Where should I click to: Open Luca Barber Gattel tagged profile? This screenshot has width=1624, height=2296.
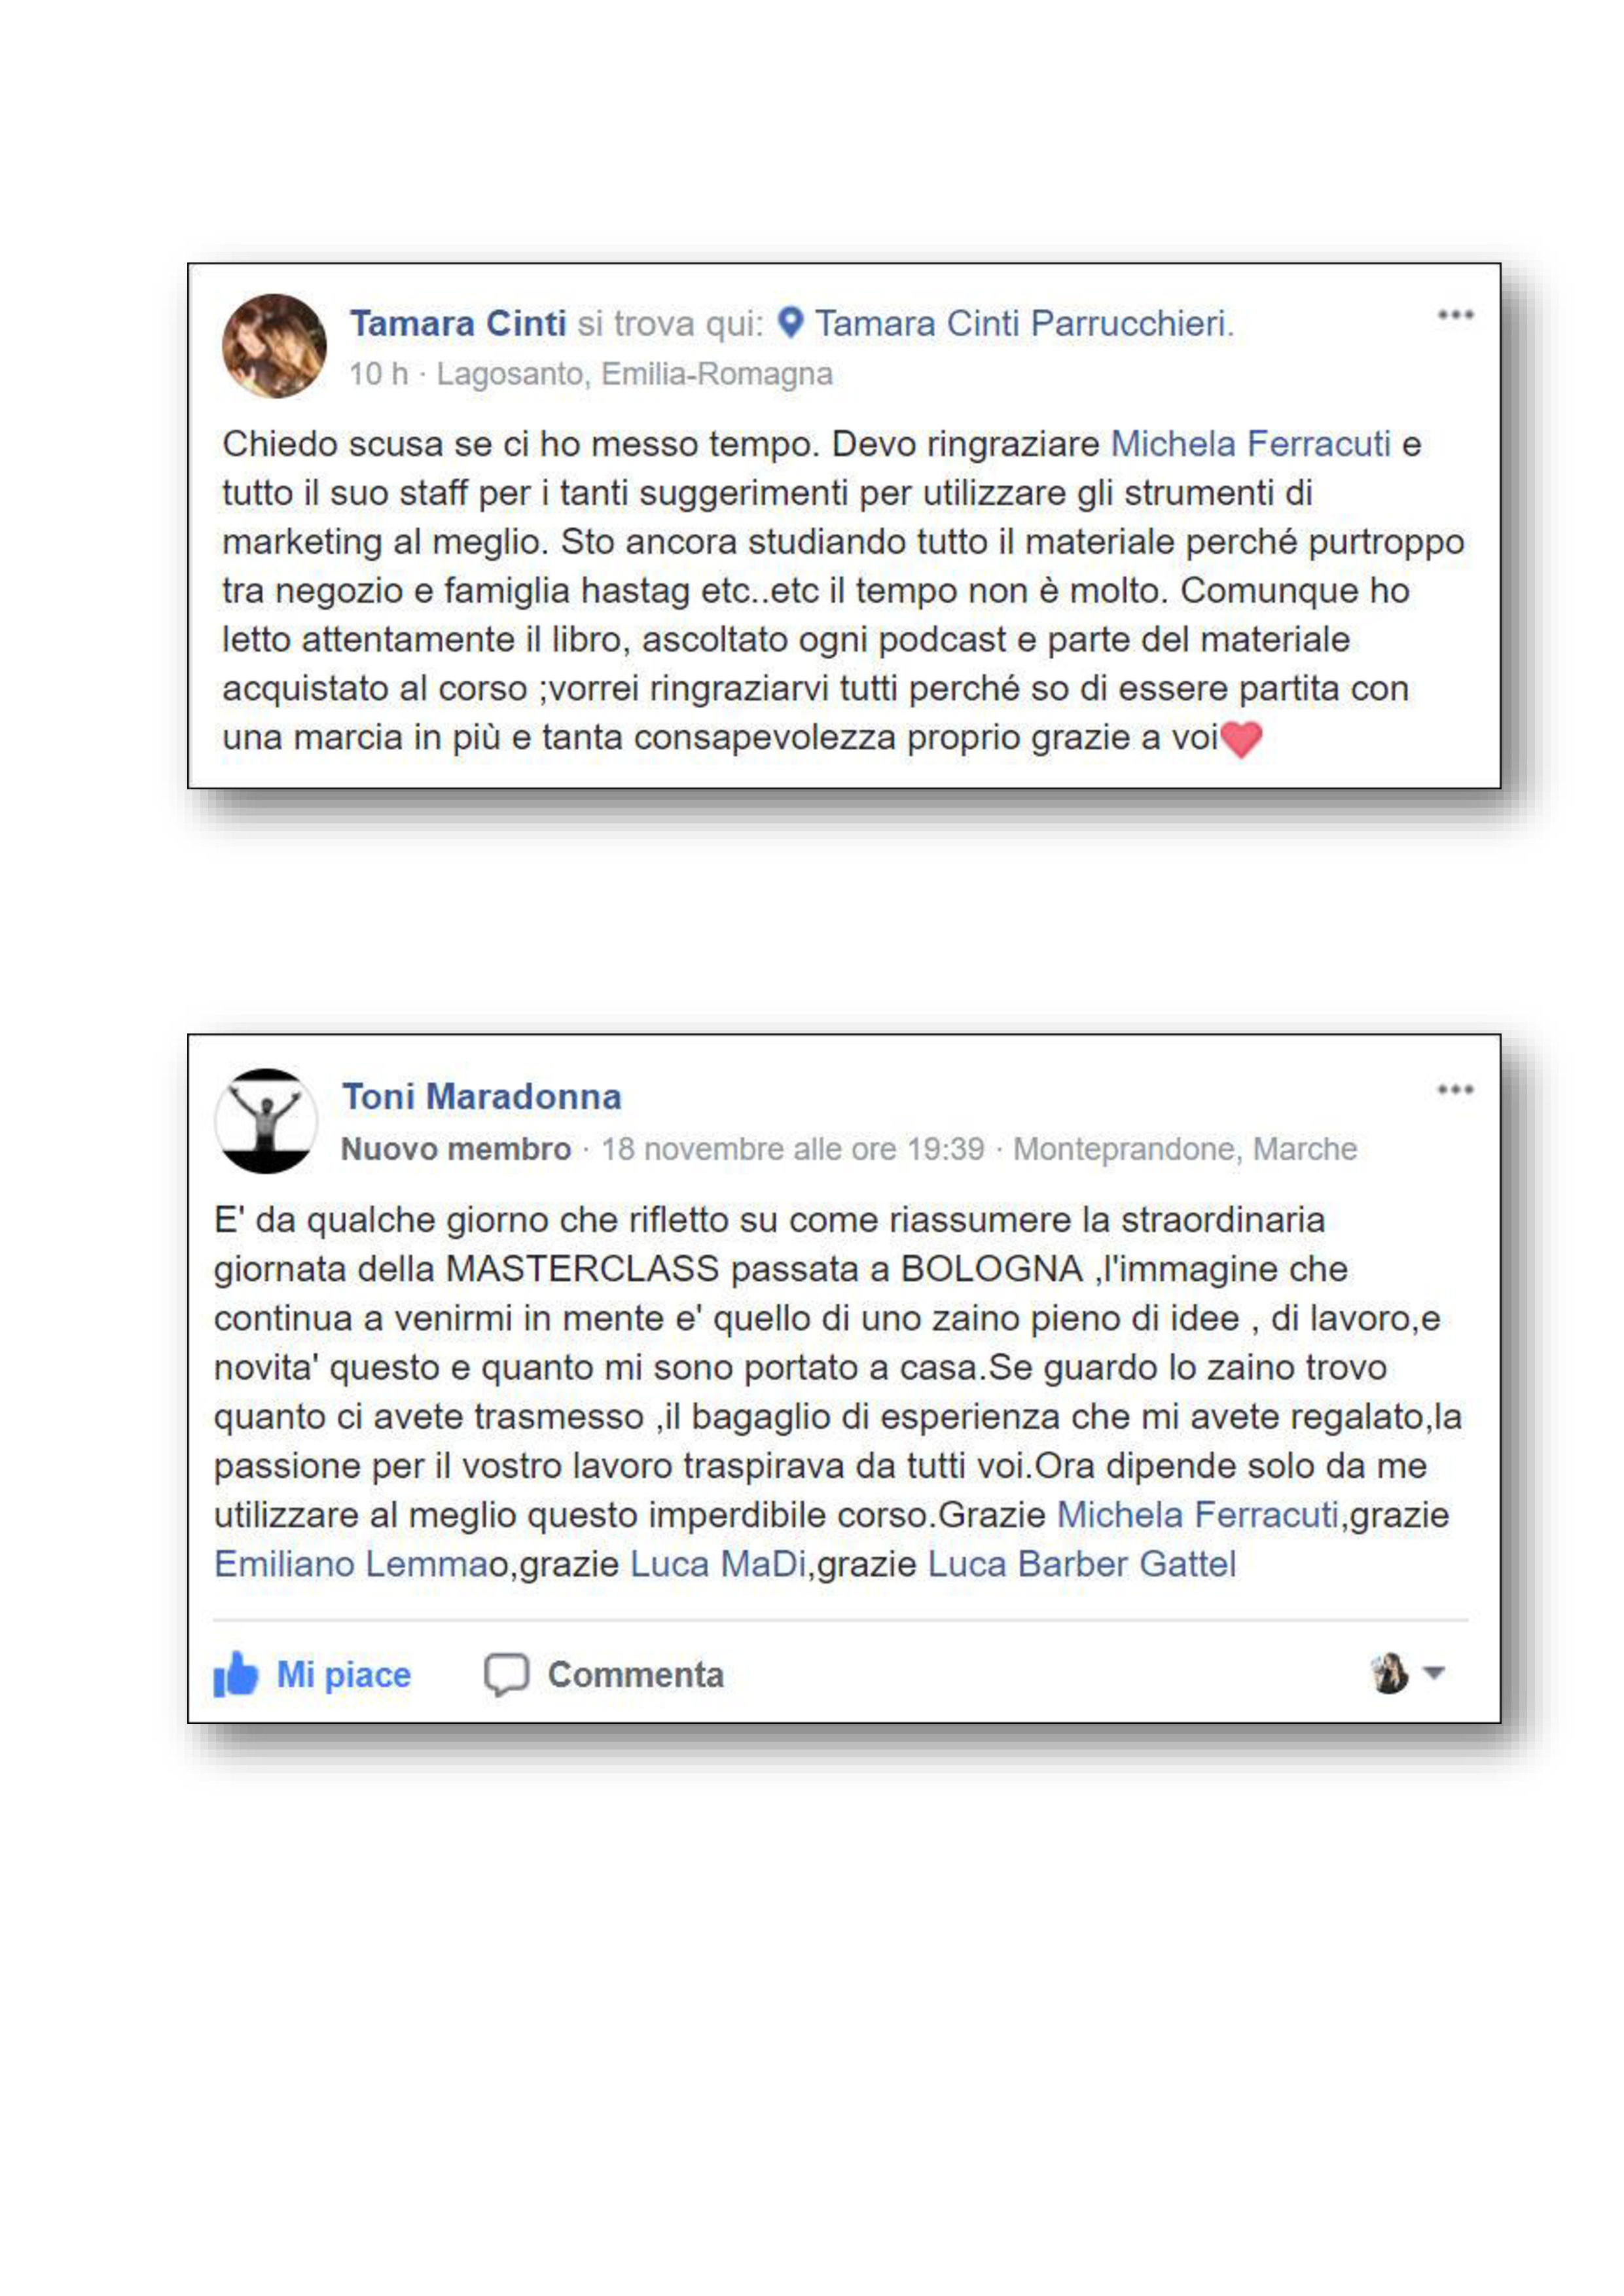(x=1082, y=1564)
